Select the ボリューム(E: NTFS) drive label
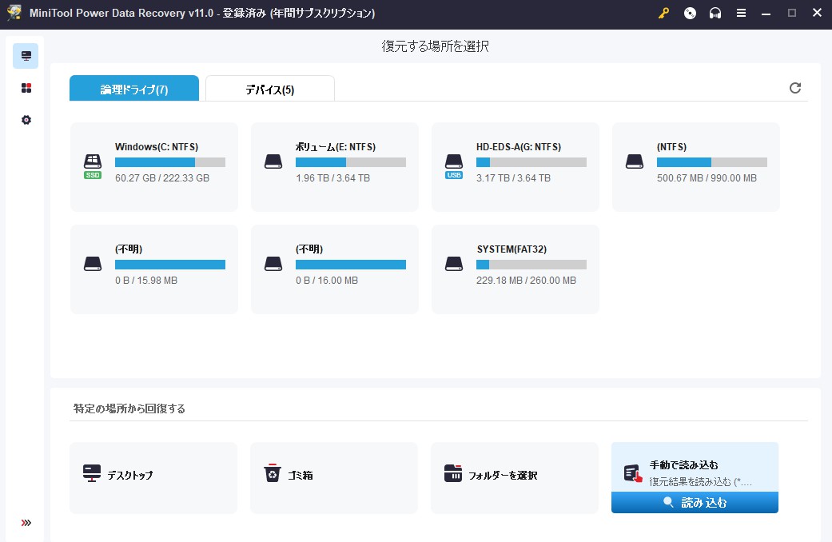The image size is (832, 542). pyautogui.click(x=336, y=147)
